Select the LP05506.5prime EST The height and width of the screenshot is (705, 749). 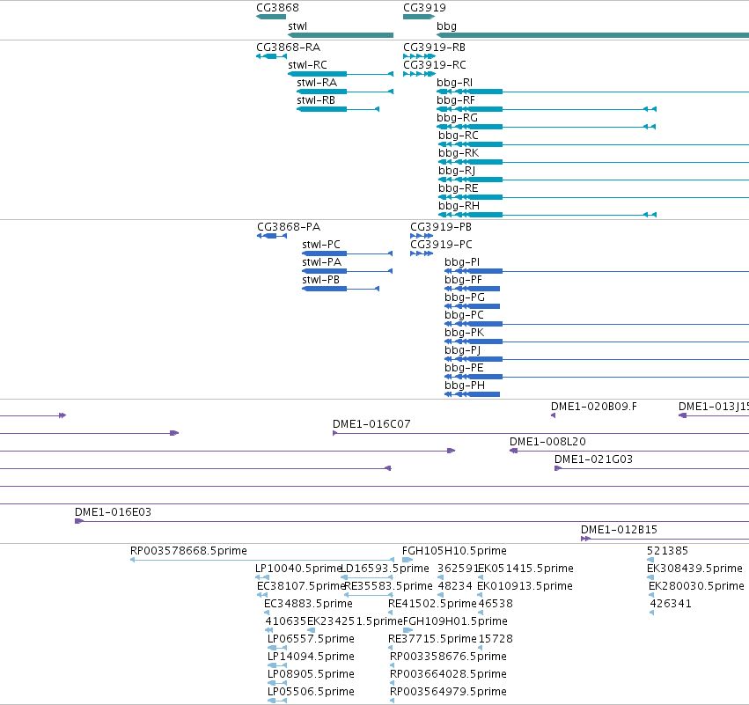tap(277, 701)
